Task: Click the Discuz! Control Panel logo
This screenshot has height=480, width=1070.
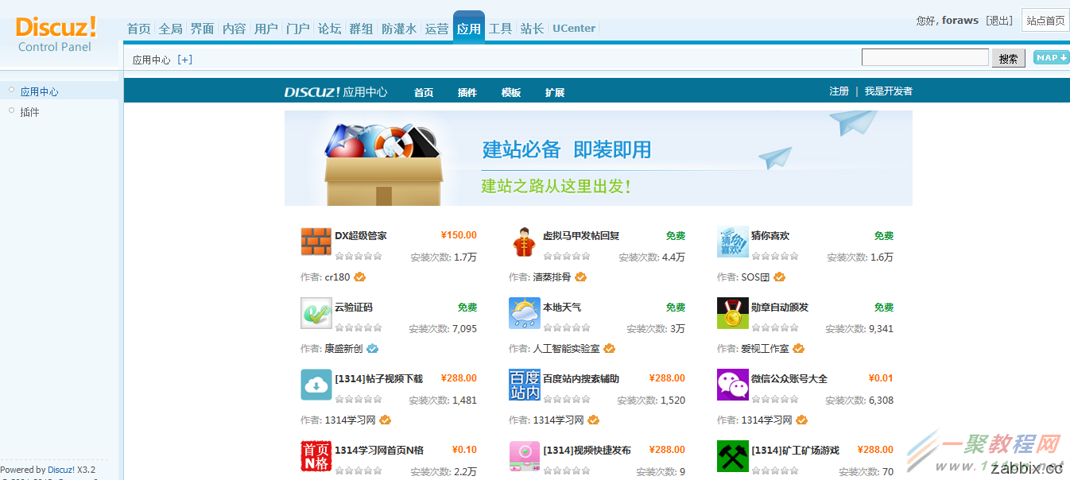Action: (x=56, y=34)
